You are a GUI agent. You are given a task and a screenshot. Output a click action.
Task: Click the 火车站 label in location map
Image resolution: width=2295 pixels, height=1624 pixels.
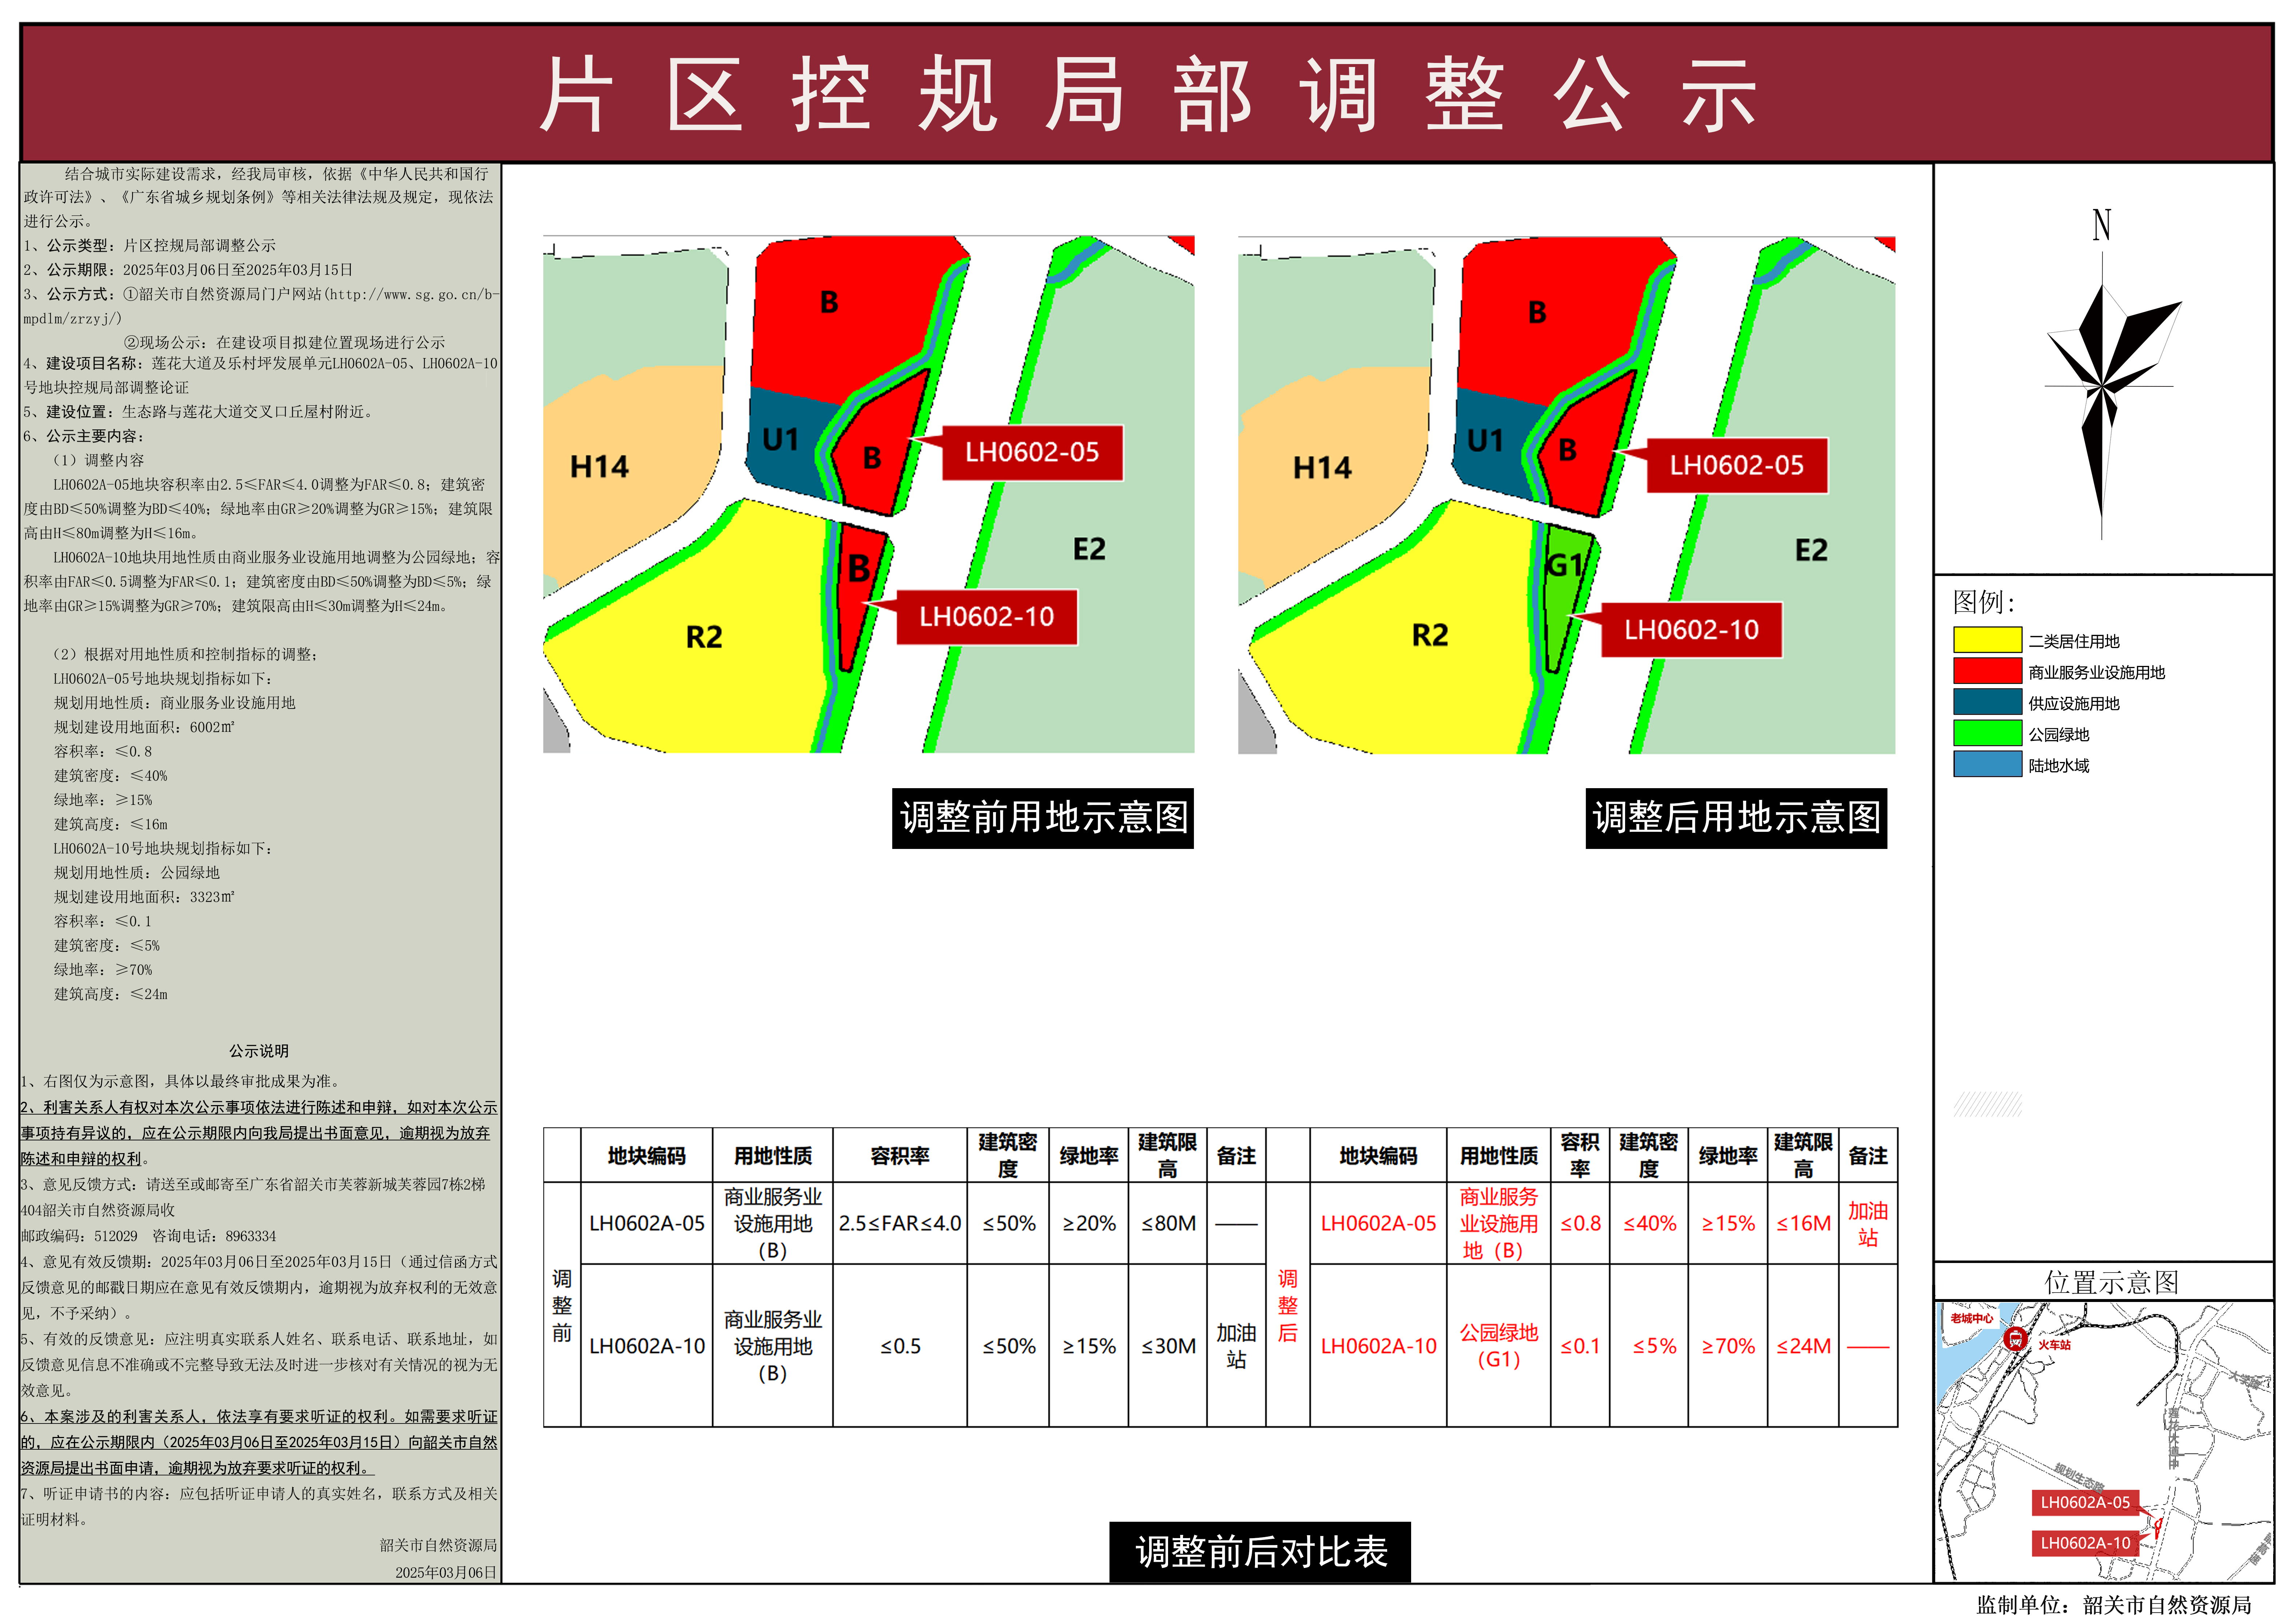2055,1345
